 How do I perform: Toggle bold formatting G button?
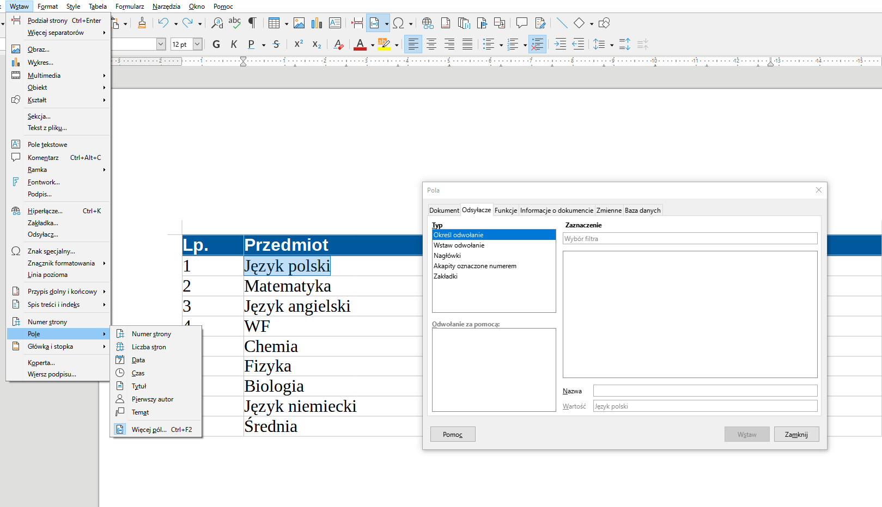click(x=216, y=44)
